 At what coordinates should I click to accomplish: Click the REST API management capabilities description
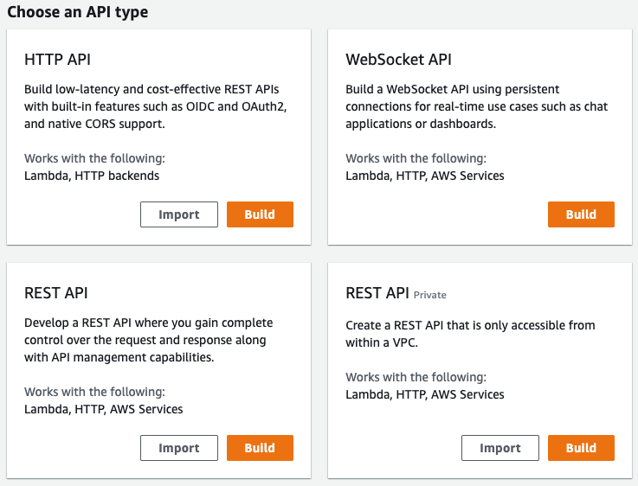click(145, 340)
